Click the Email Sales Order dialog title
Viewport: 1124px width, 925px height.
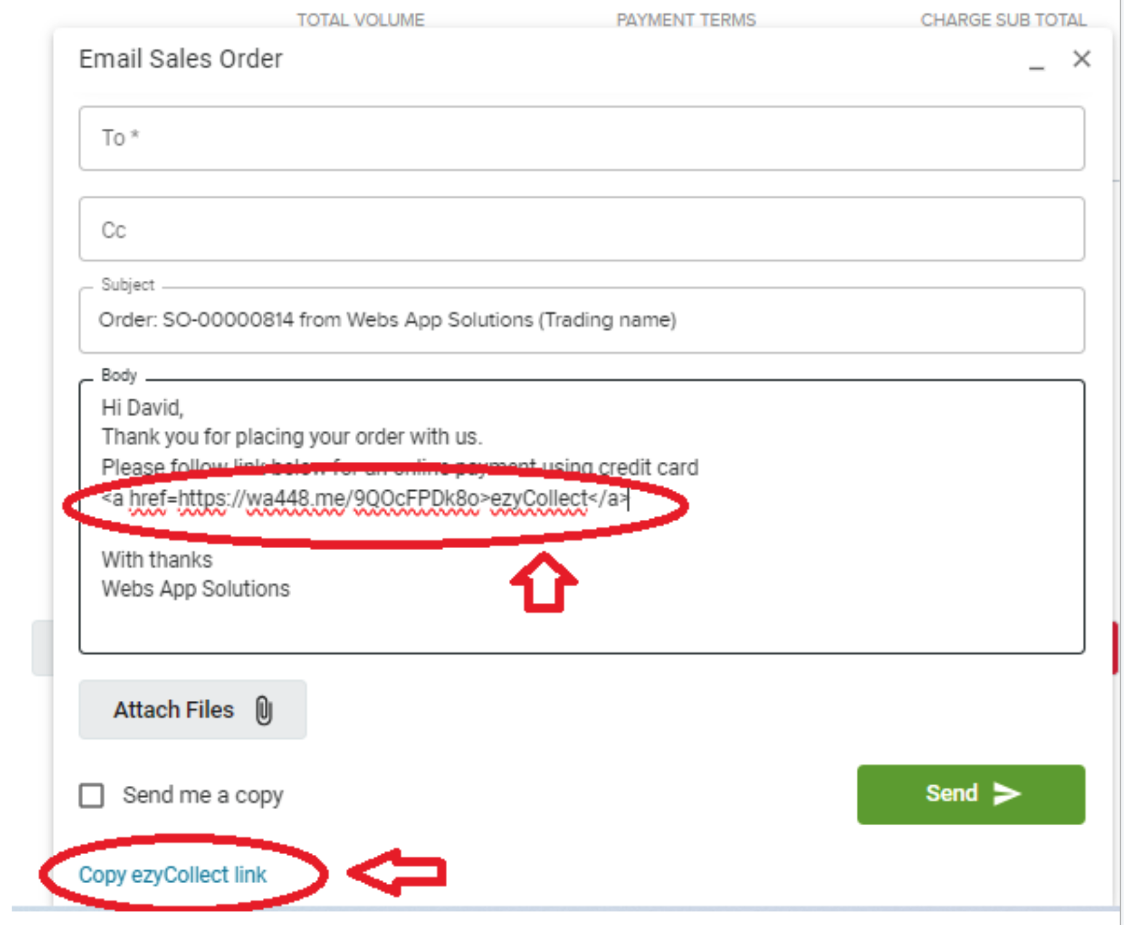pyautogui.click(x=180, y=59)
